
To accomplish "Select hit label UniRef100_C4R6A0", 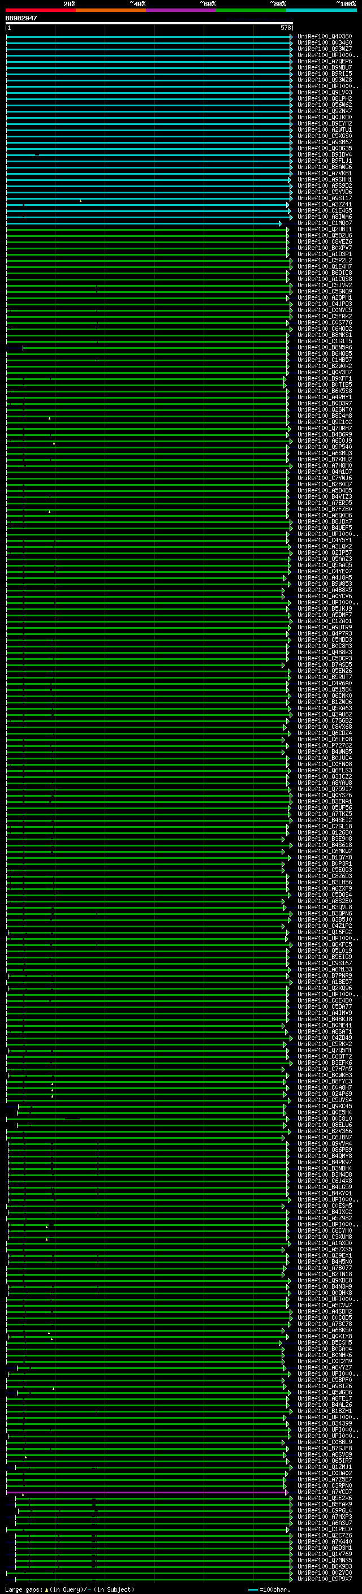I will (x=325, y=684).
